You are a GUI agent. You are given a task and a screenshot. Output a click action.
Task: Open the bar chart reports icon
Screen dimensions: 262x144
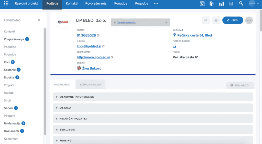coord(221,4)
